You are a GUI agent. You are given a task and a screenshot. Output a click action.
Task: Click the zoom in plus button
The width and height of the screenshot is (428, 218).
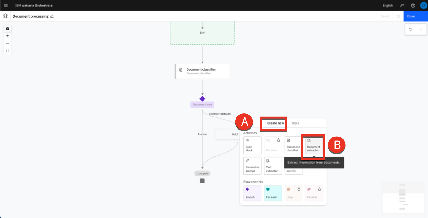pyautogui.click(x=8, y=36)
